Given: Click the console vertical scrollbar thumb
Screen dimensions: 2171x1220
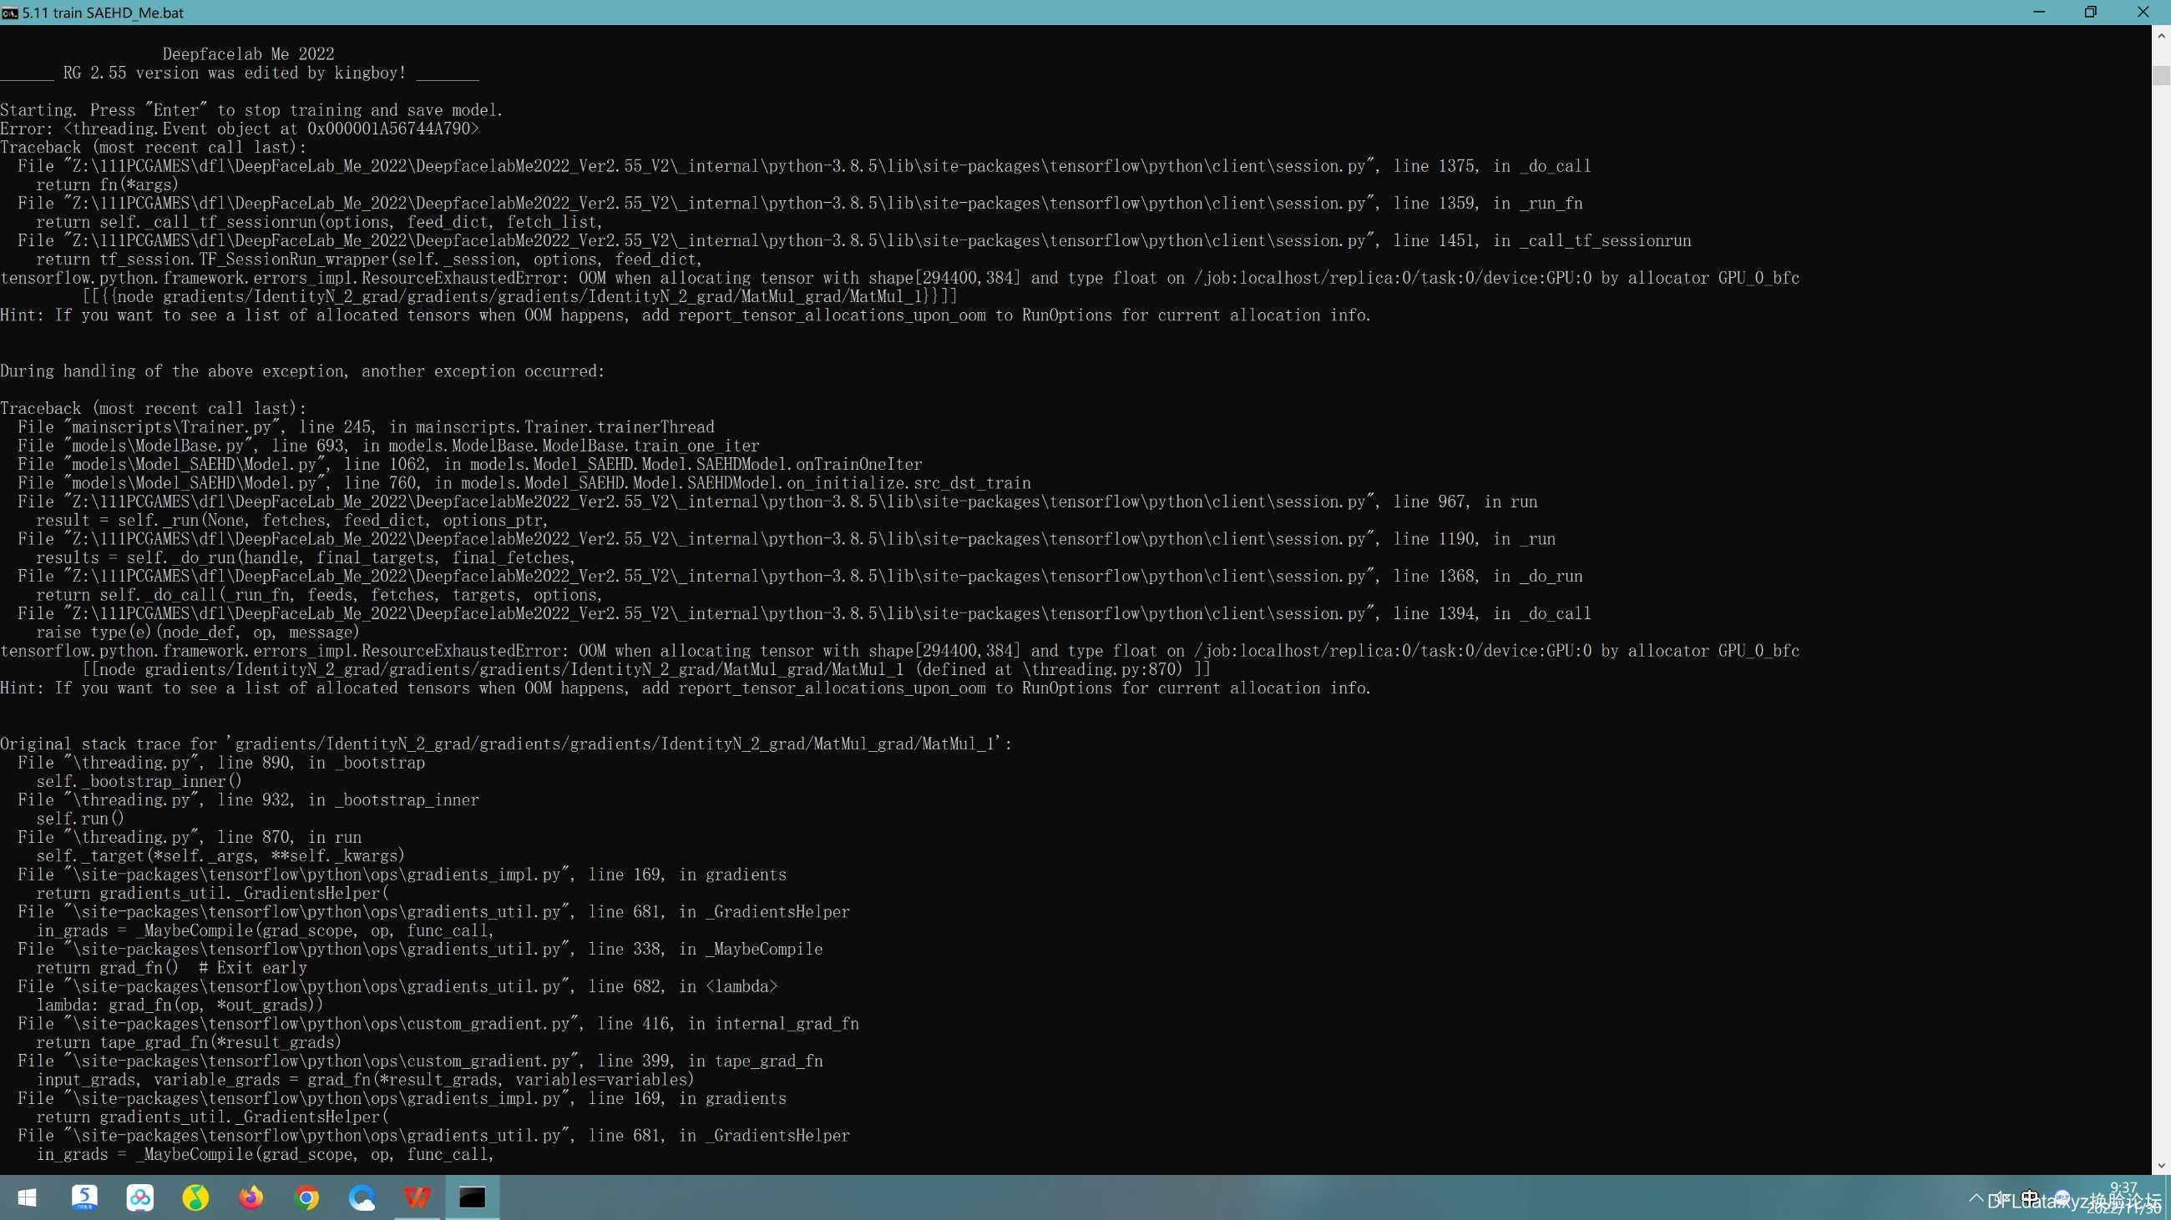Looking at the screenshot, I should (2161, 76).
